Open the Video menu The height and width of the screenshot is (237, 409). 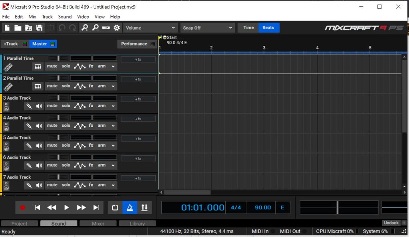[x=83, y=17]
